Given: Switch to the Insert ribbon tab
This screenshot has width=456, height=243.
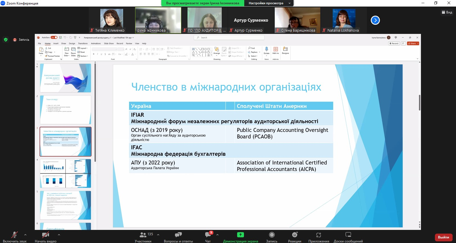Looking at the screenshot, I should point(56,44).
